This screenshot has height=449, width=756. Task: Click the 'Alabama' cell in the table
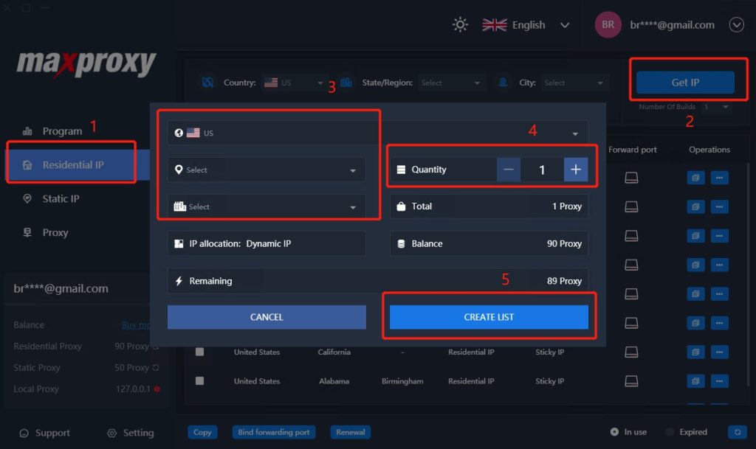point(334,381)
